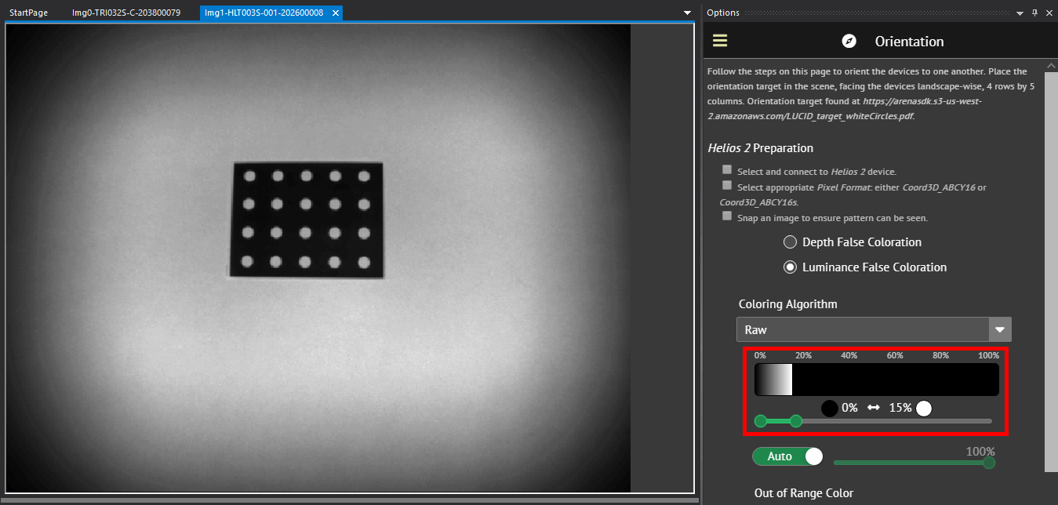Click the white 15% maximum color circle

[x=924, y=408]
